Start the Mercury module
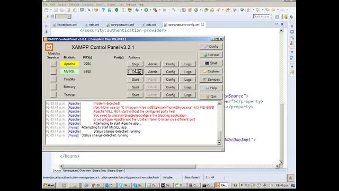Viewport: 339px width, 191px height. point(136,87)
